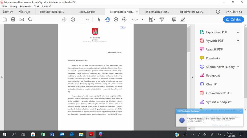This screenshot has height=138, width=247.
Task: Open Exportovať PDF tool
Action: click(x=217, y=32)
